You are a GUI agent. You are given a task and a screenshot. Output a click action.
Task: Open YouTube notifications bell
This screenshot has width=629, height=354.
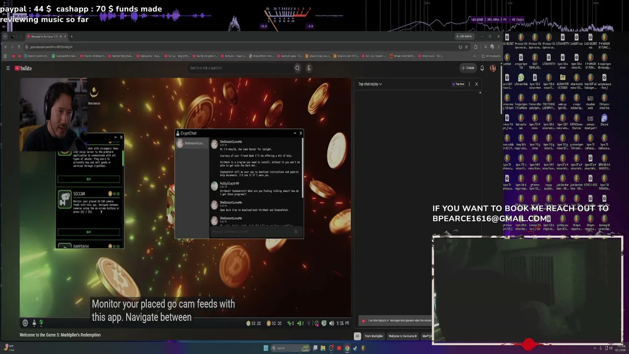482,68
